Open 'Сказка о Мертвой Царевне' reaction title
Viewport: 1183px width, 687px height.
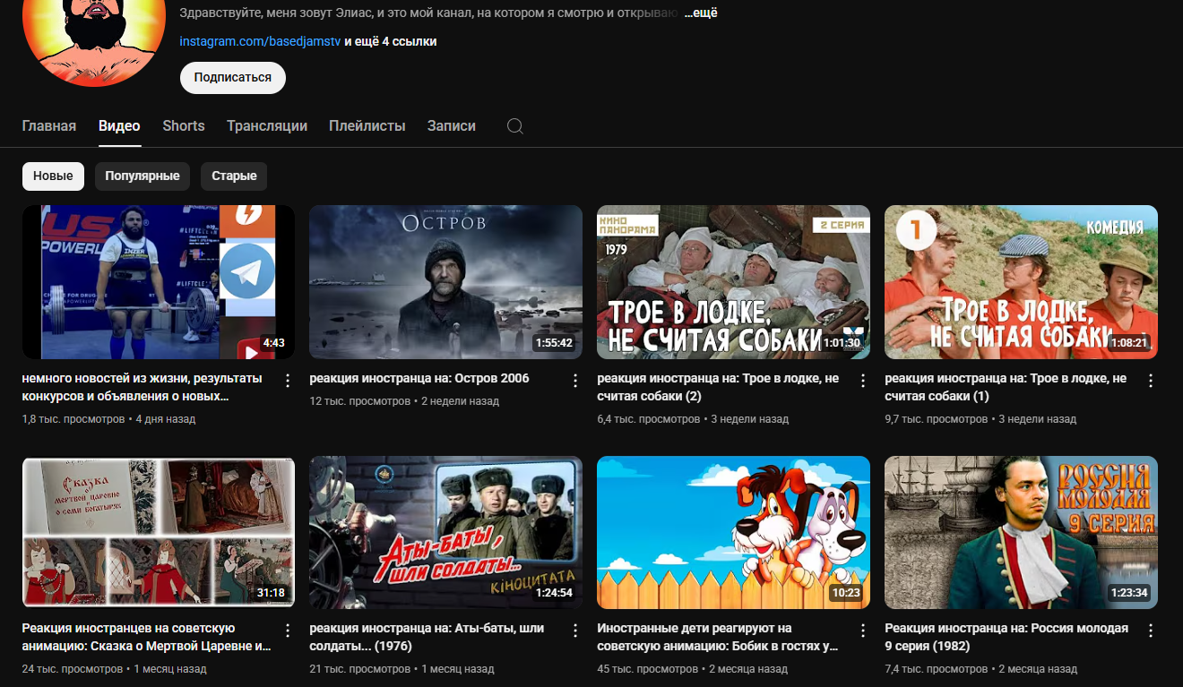pyautogui.click(x=147, y=637)
